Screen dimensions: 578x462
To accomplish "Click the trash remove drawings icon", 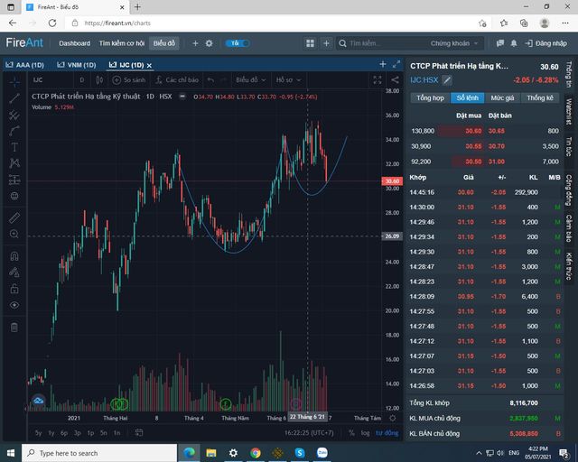I will click(14, 328).
